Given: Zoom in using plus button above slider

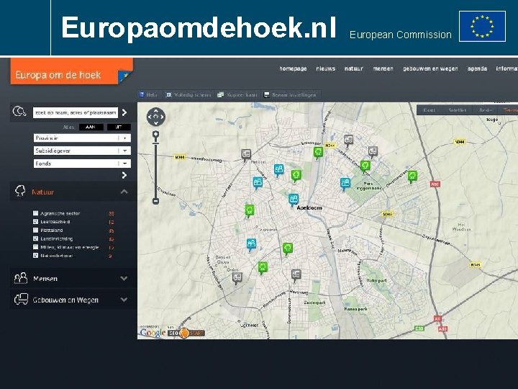Looking at the screenshot, I should click(155, 134).
